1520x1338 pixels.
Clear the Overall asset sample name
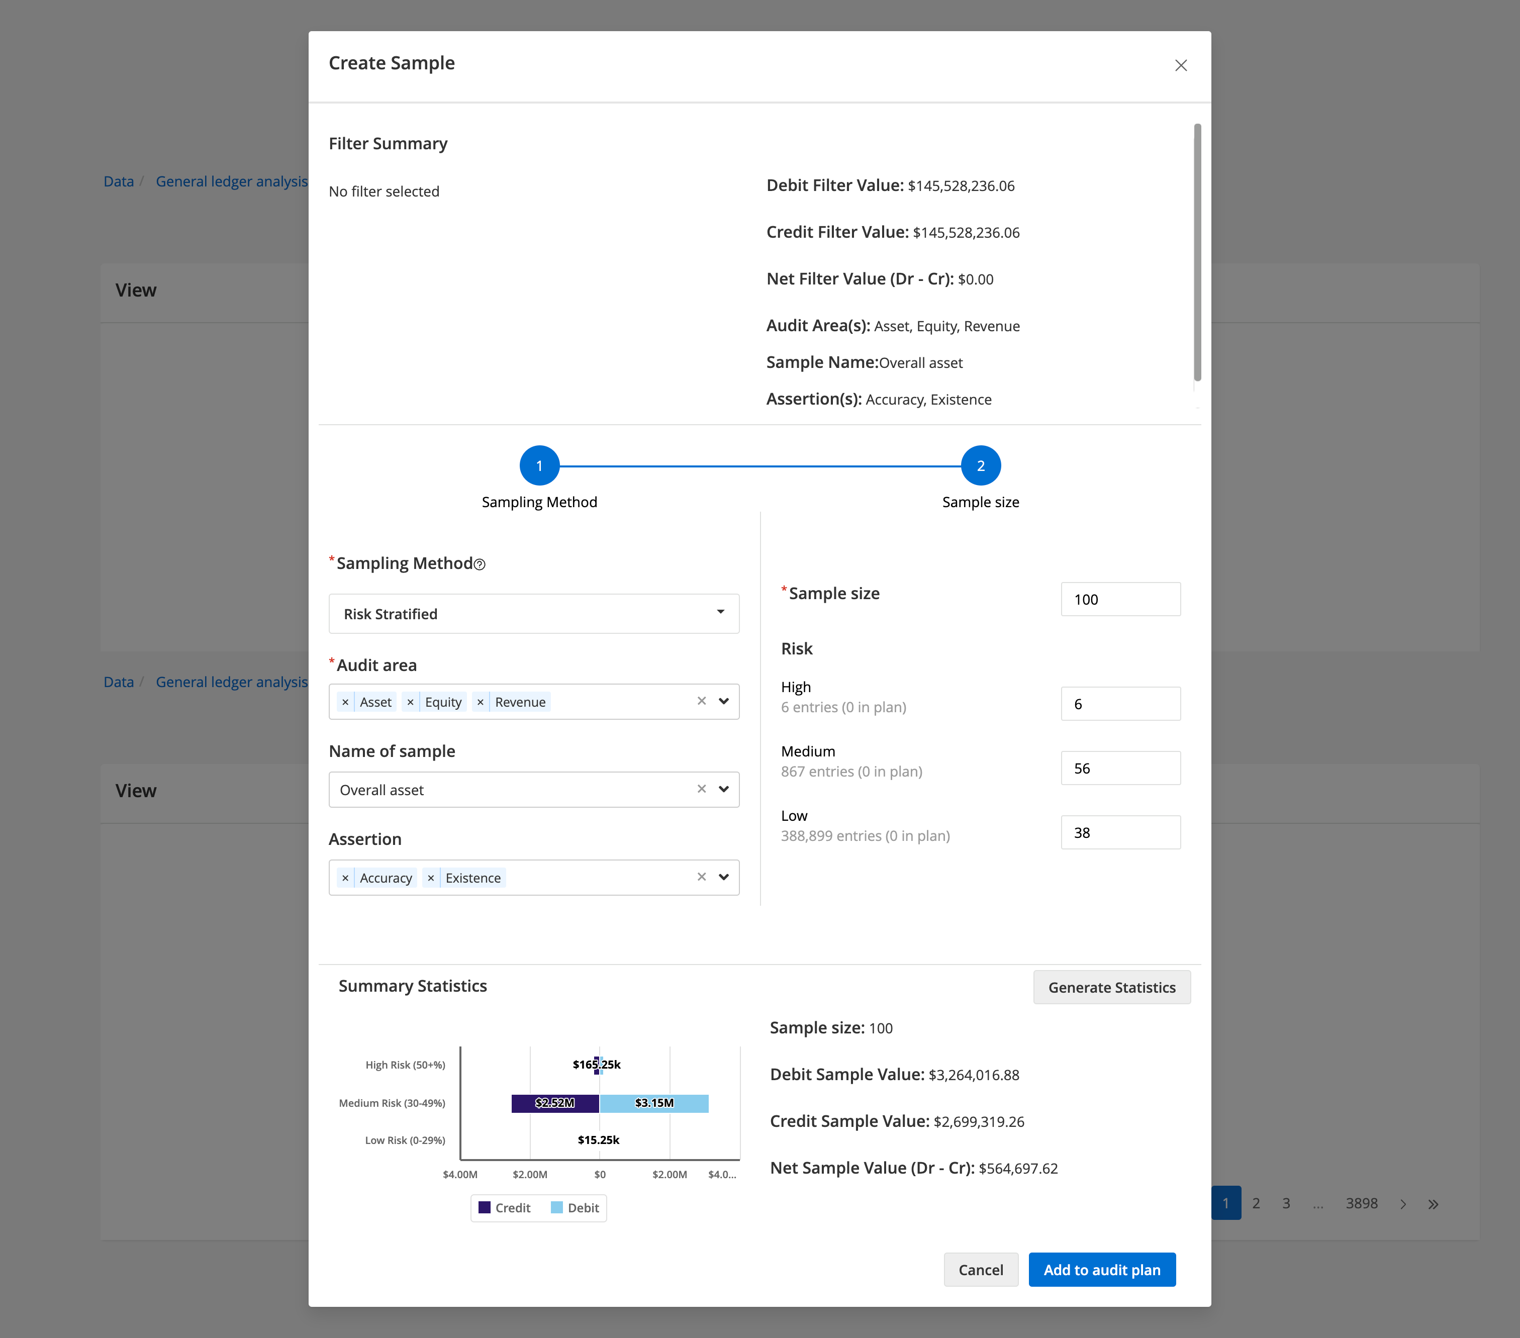coord(701,788)
